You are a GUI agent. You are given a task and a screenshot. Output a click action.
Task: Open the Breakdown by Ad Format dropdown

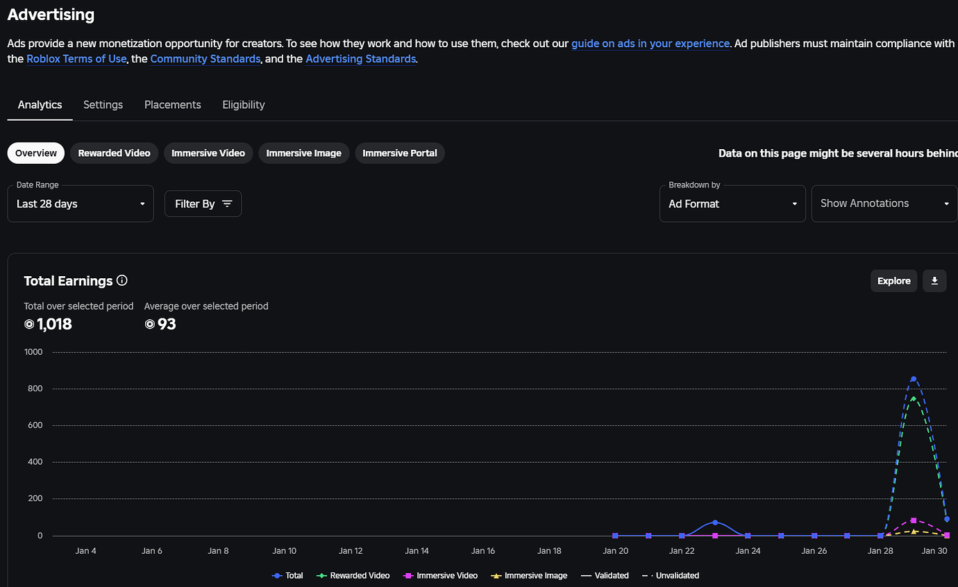pos(732,203)
